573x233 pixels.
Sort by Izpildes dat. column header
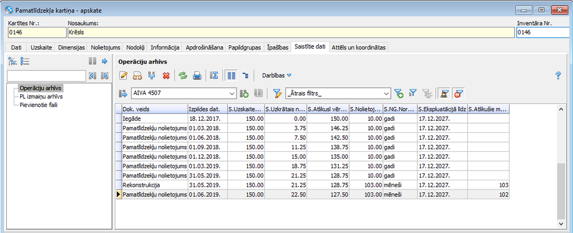tap(207, 109)
